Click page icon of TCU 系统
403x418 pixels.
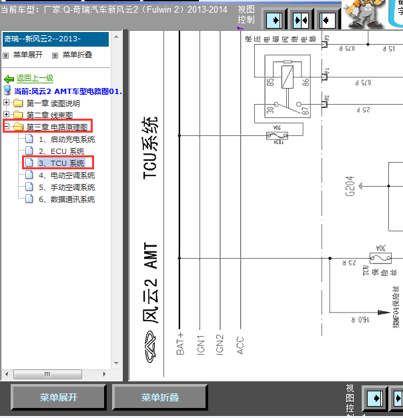click(x=29, y=163)
